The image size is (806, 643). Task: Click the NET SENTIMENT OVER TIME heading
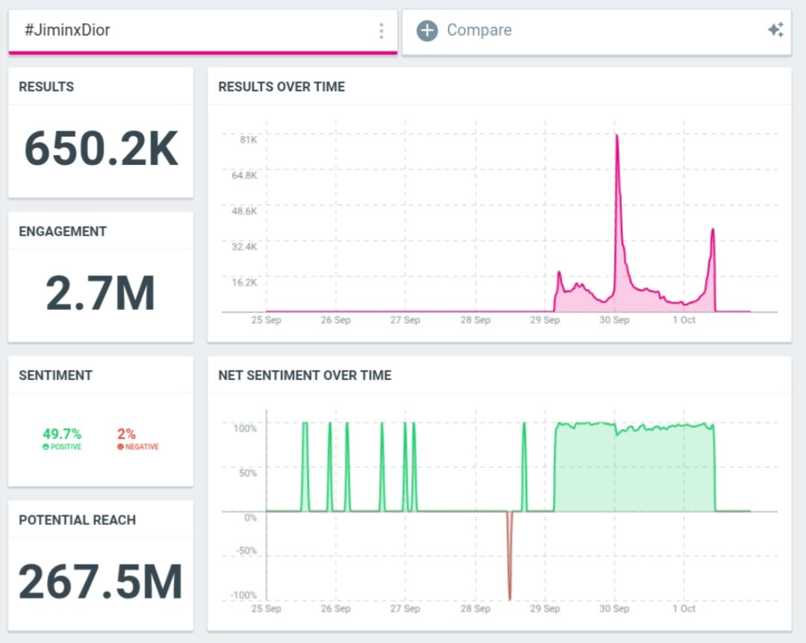pos(304,376)
